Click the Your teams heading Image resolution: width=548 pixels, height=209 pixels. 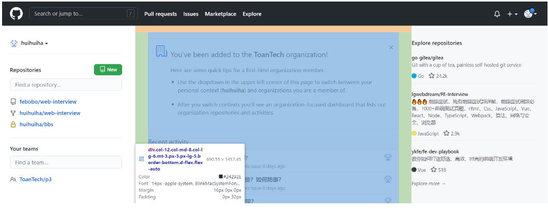click(x=24, y=149)
